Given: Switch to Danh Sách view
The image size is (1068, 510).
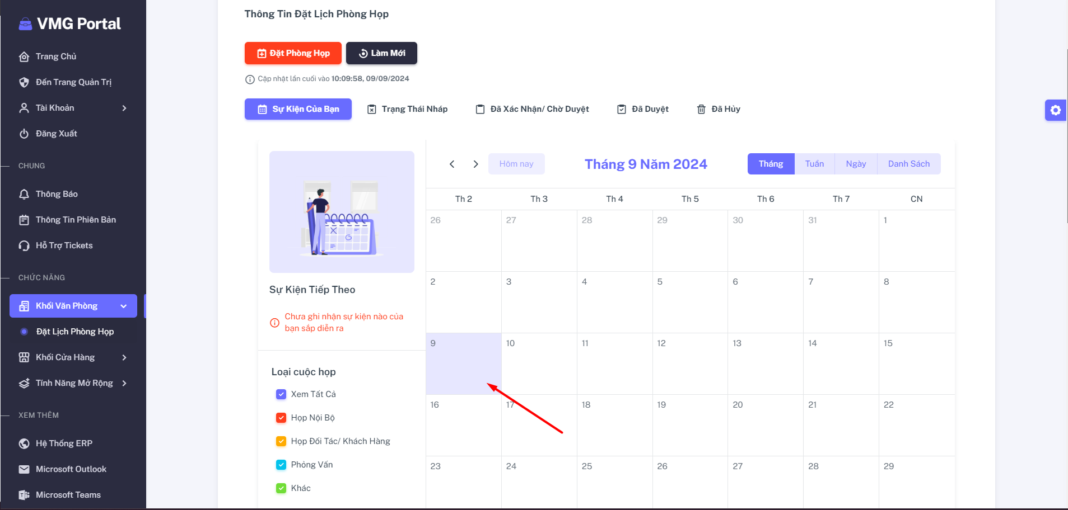Looking at the screenshot, I should point(908,164).
